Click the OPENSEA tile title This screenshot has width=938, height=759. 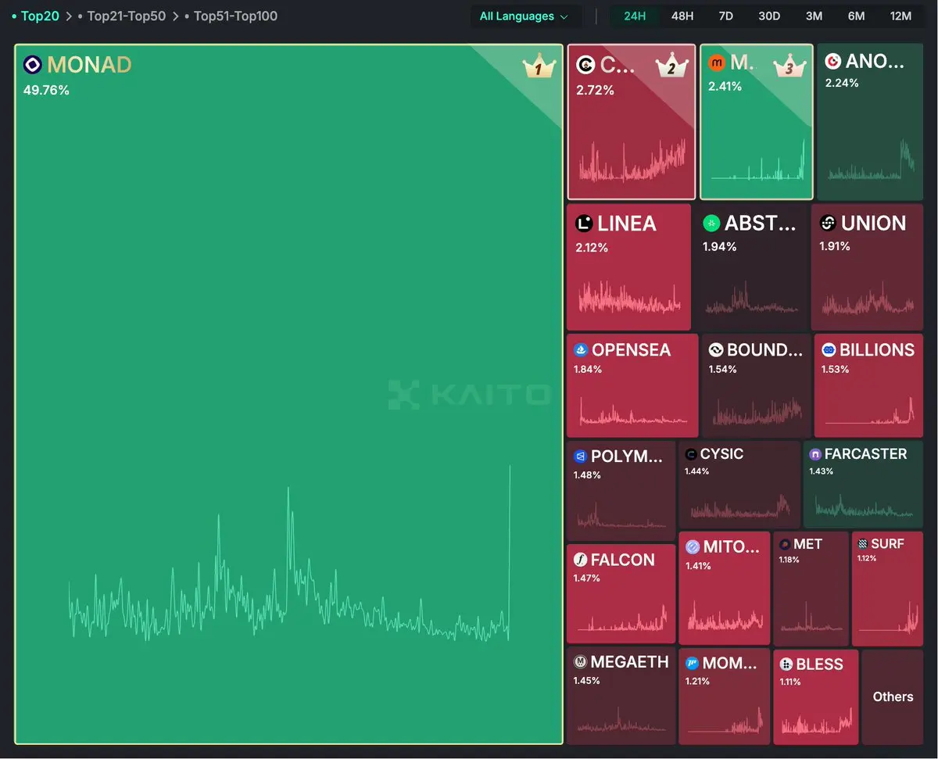(x=631, y=350)
